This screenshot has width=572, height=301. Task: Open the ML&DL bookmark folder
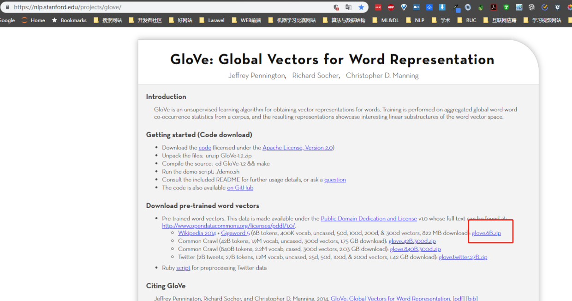pos(386,20)
